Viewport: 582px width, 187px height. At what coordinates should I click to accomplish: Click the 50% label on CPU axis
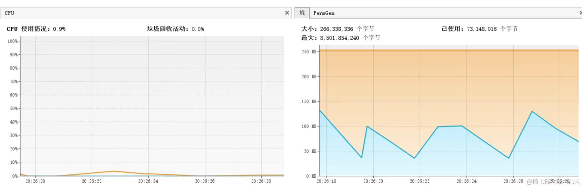[14, 109]
